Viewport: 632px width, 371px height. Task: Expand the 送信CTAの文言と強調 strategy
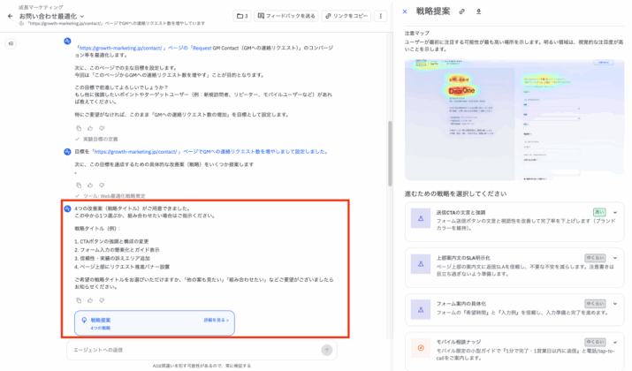(615, 212)
